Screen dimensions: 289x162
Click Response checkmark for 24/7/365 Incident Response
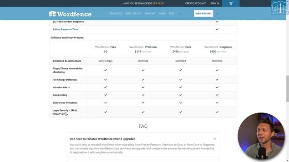click(217, 22)
